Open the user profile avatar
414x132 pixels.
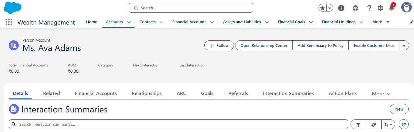pos(407,7)
